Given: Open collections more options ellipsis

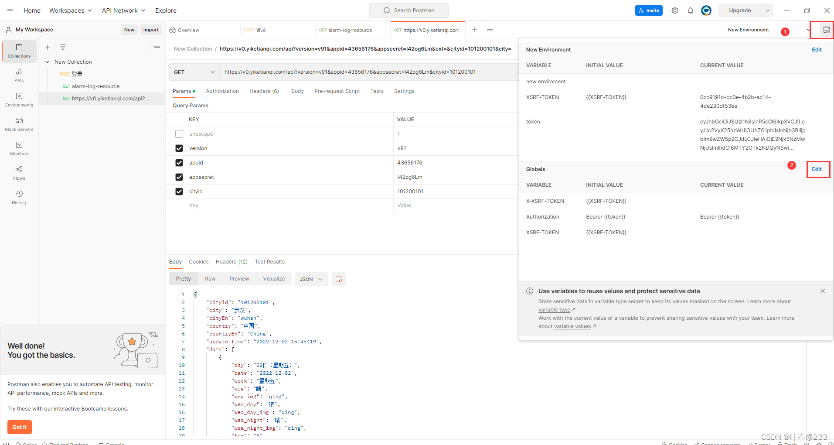Looking at the screenshot, I should [x=157, y=47].
